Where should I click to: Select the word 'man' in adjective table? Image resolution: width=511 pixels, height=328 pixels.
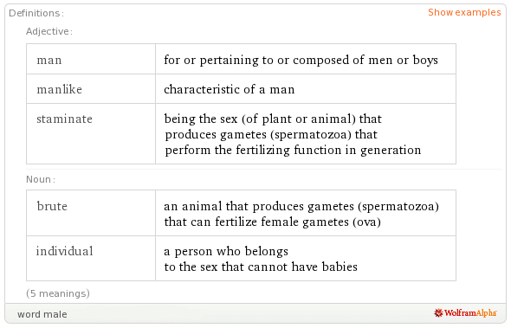[x=49, y=61]
